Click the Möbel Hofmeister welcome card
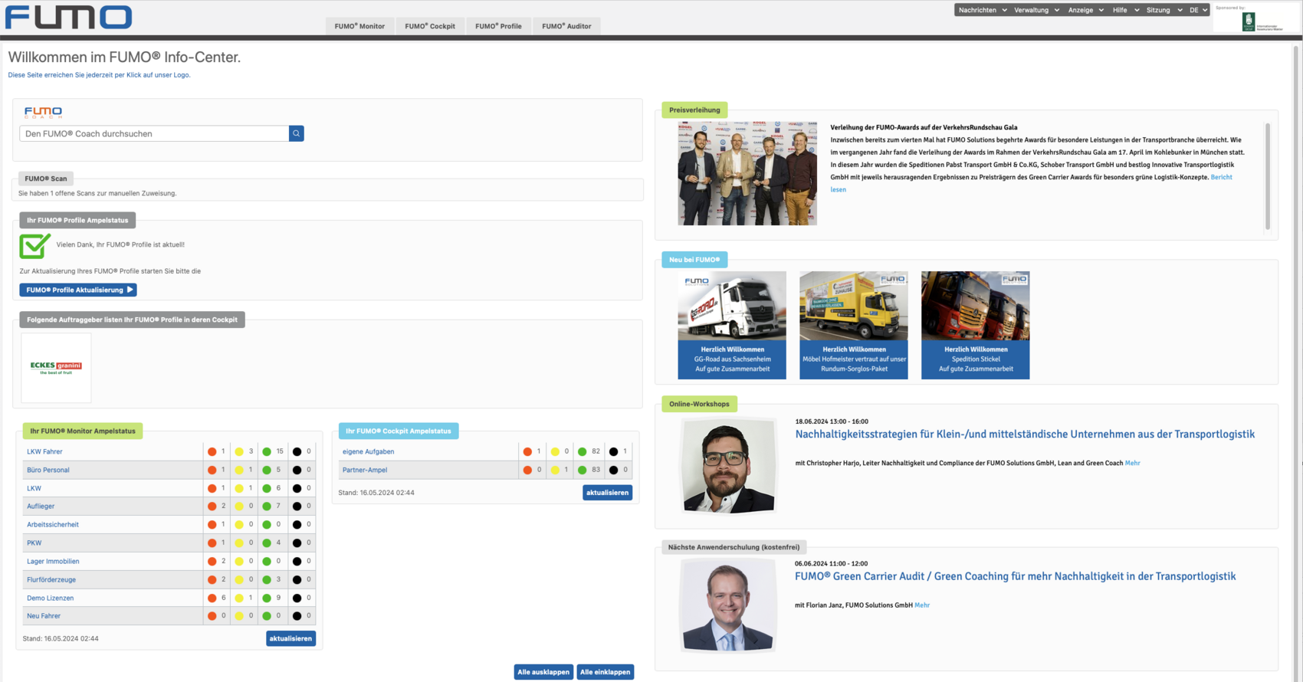The width and height of the screenshot is (1303, 682). (x=854, y=325)
